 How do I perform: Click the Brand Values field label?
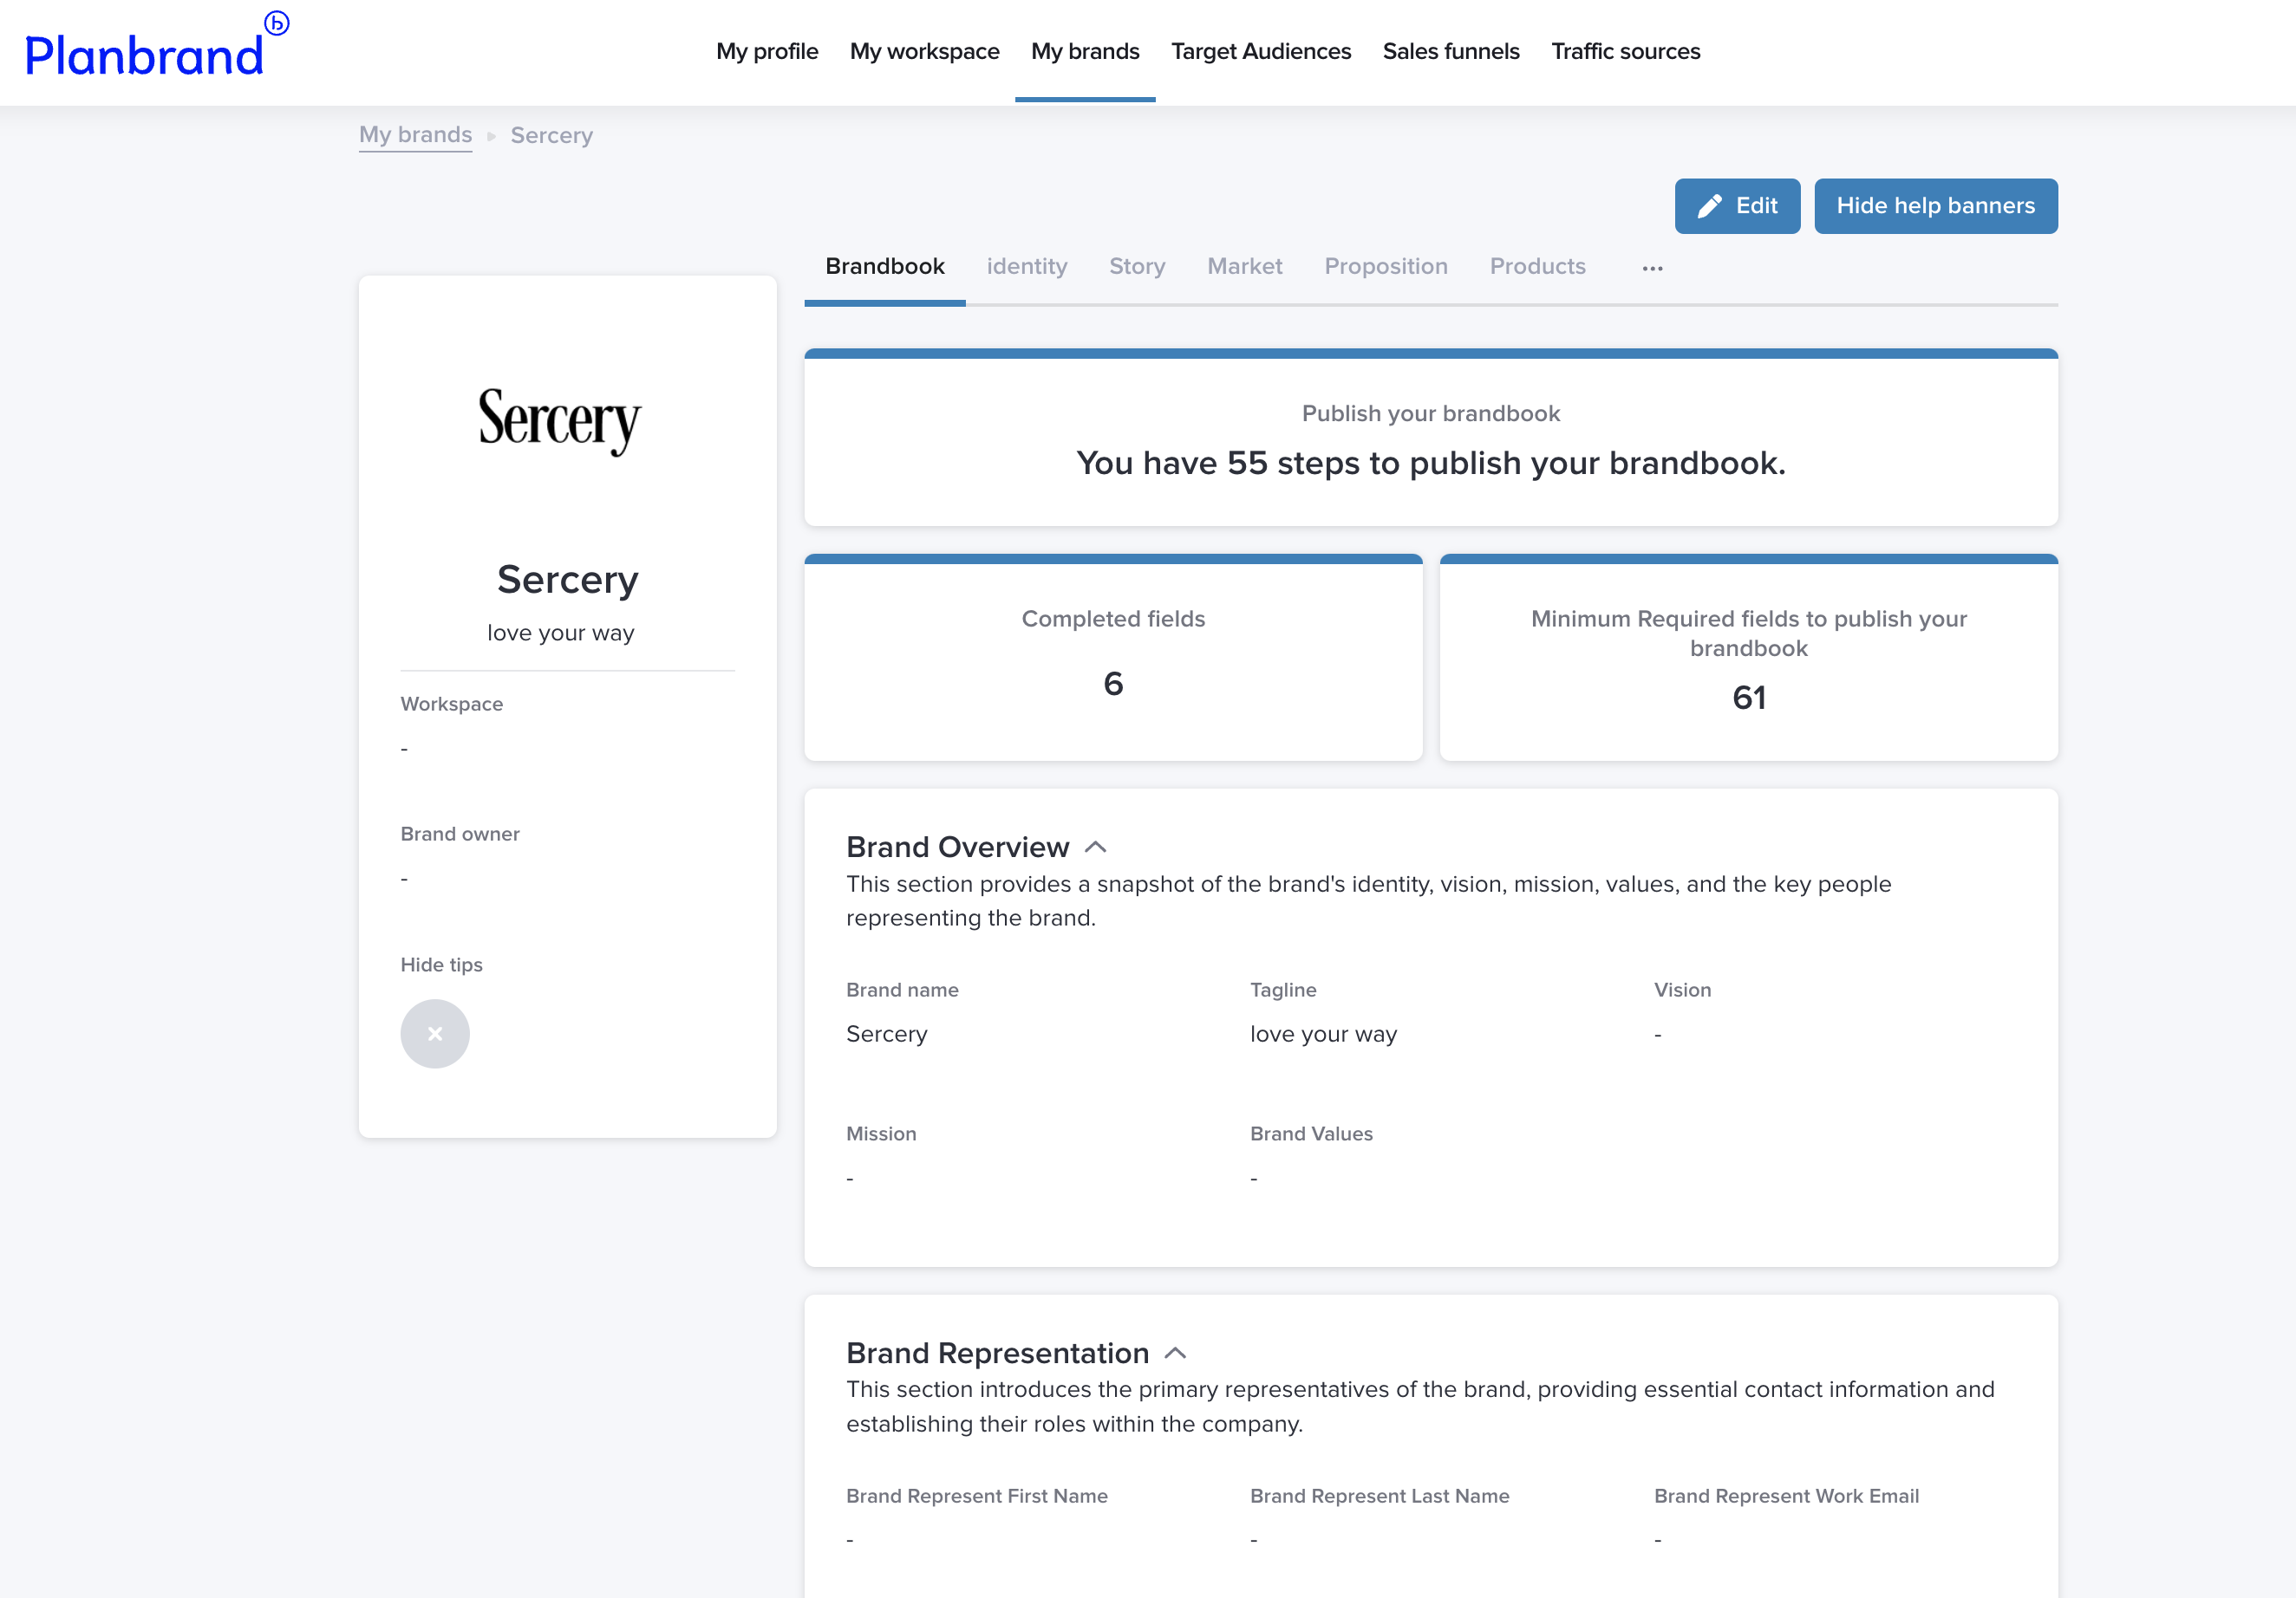(x=1311, y=1134)
